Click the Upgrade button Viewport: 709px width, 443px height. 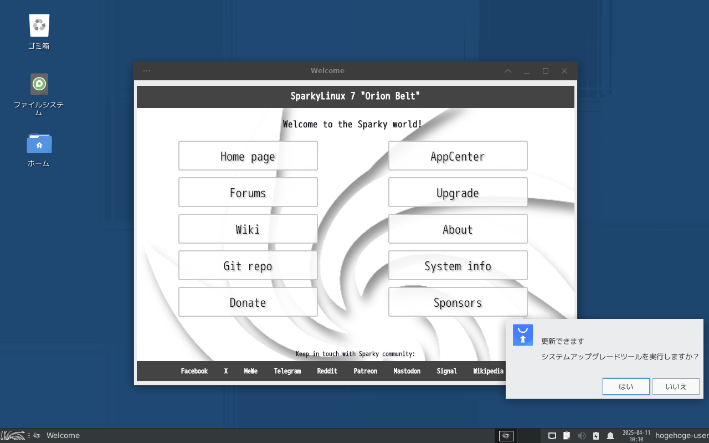458,192
